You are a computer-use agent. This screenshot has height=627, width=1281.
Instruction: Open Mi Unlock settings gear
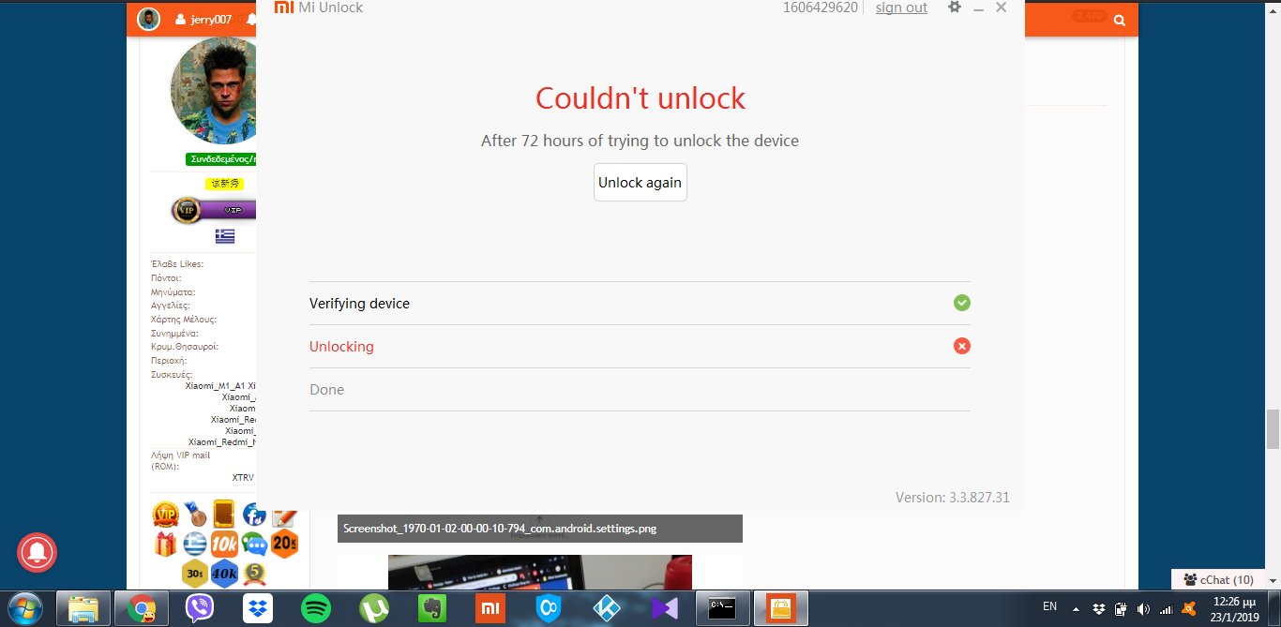[955, 7]
